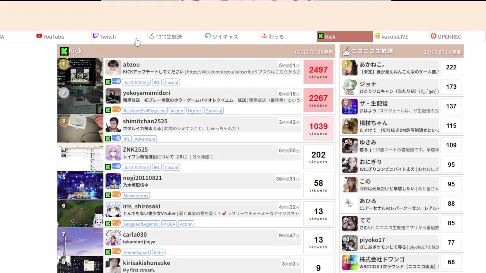486x273 pixels.
Task: Click おにぎり's avatar icon
Action: (x=350, y=165)
